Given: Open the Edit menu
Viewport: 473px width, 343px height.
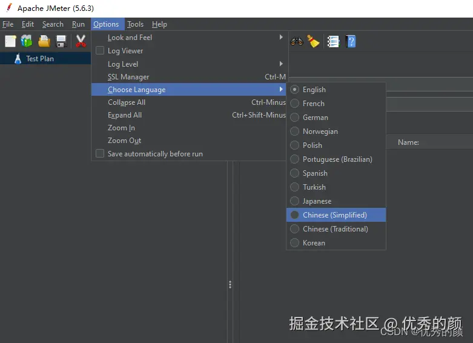Looking at the screenshot, I should point(28,24).
